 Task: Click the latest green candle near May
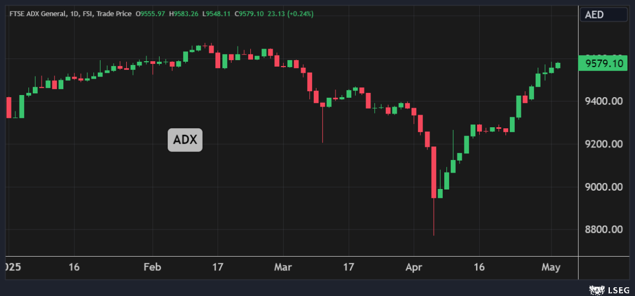click(558, 66)
